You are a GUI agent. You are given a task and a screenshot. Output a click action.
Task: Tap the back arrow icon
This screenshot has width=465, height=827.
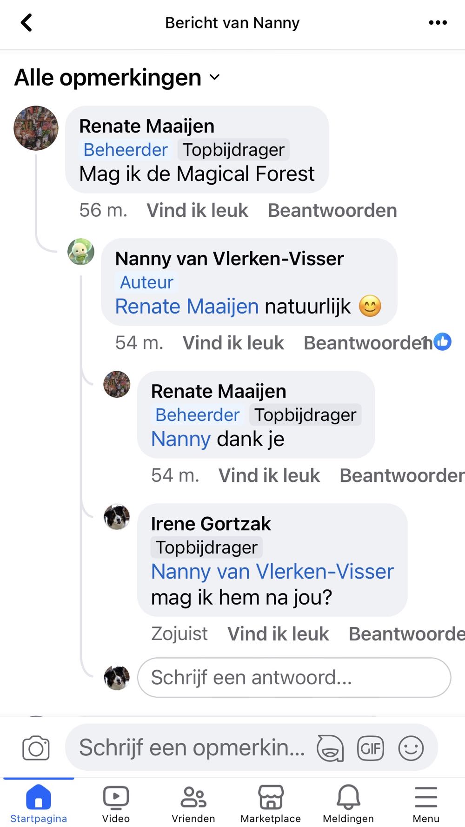pos(27,22)
